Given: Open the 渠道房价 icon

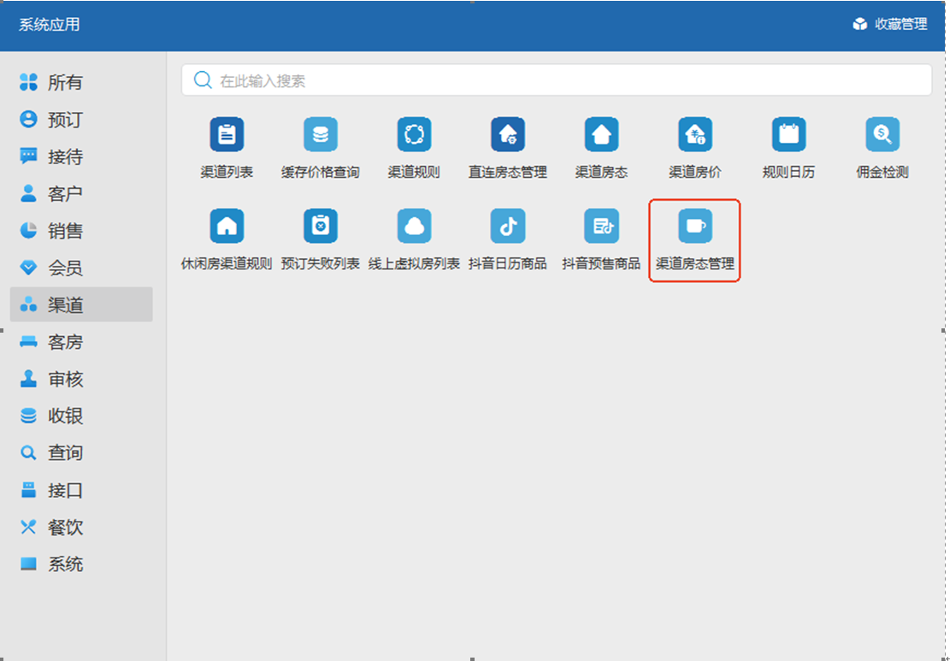Looking at the screenshot, I should tap(695, 135).
